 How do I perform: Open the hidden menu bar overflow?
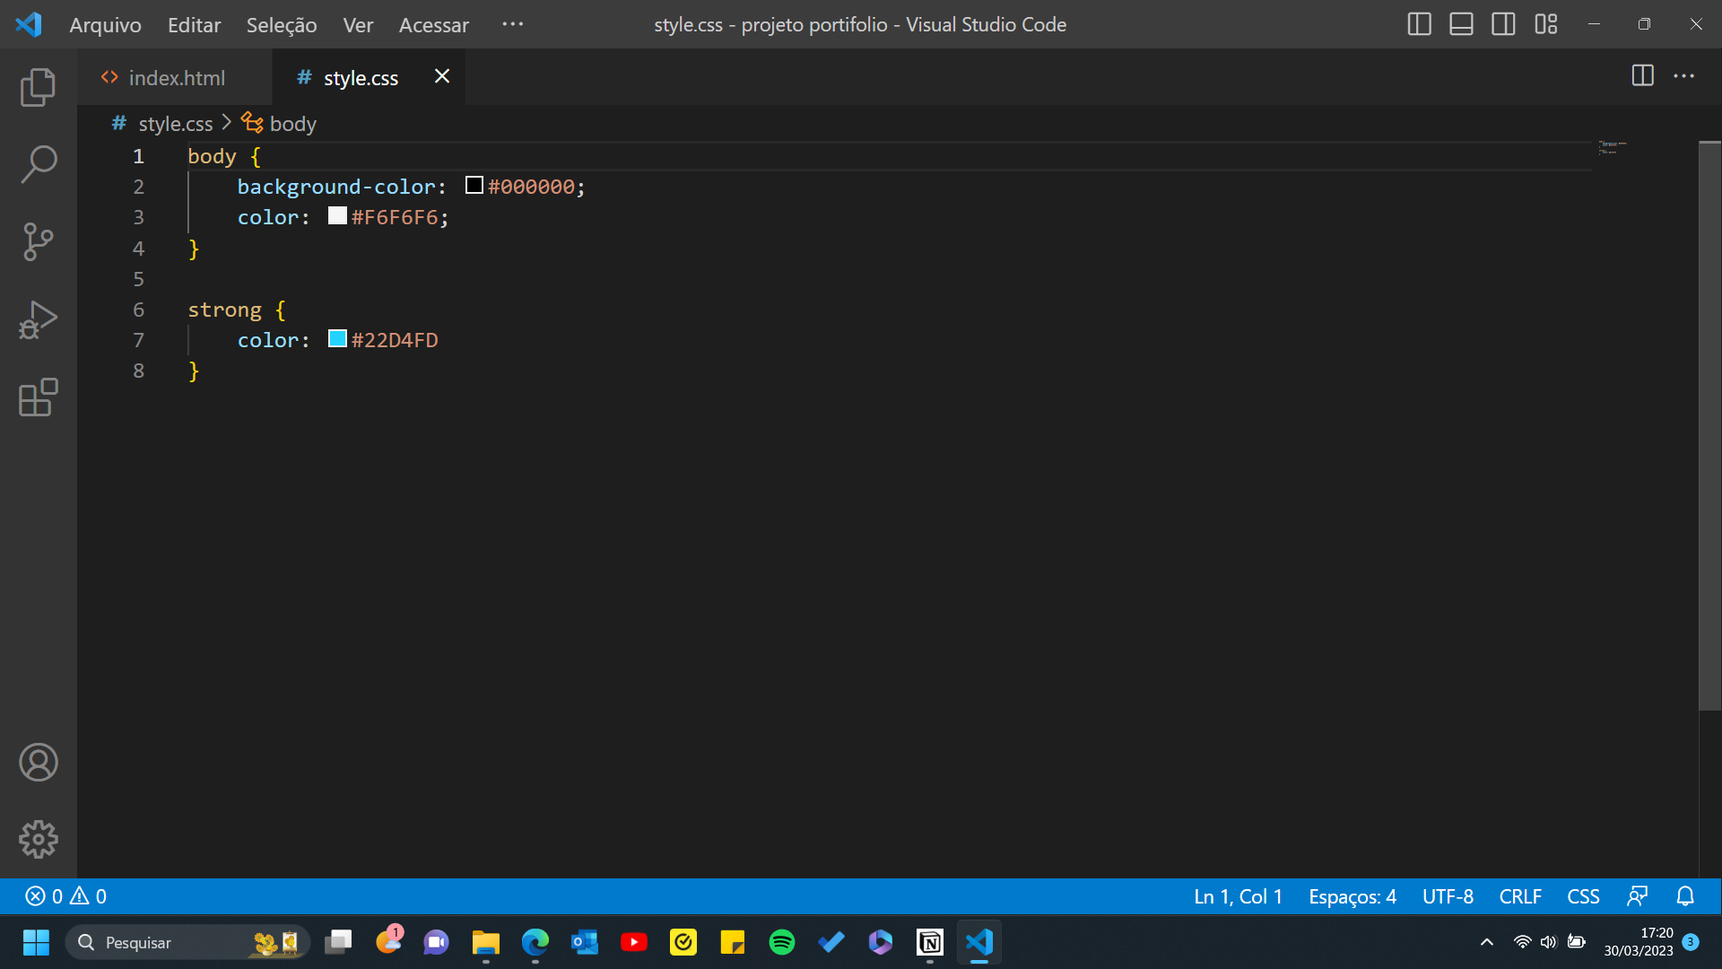pos(512,24)
